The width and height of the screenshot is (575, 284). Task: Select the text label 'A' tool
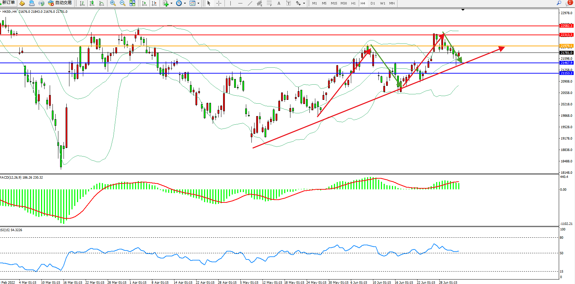(279, 3)
